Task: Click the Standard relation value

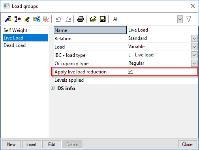Action: (x=137, y=38)
